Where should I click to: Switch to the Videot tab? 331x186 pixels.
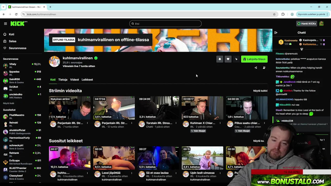coord(74,80)
